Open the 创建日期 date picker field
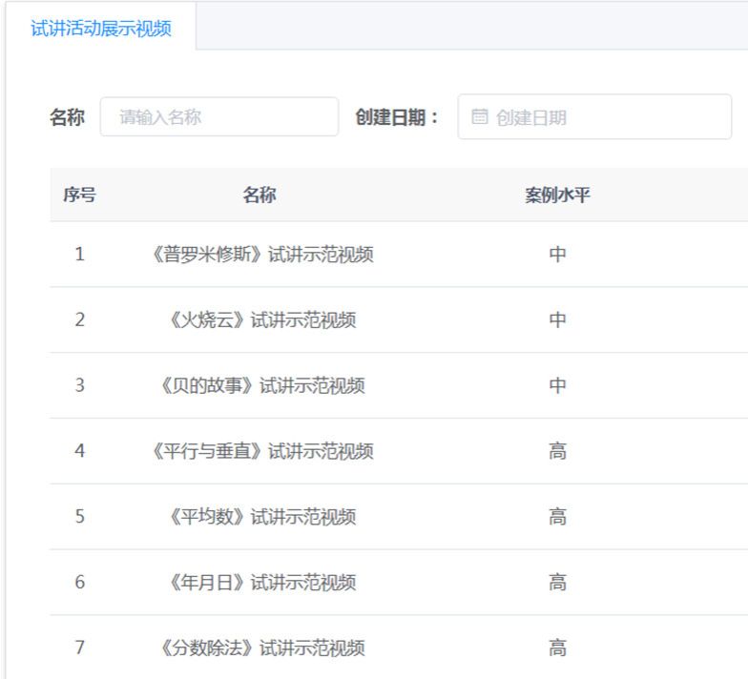The height and width of the screenshot is (679, 748). click(601, 117)
